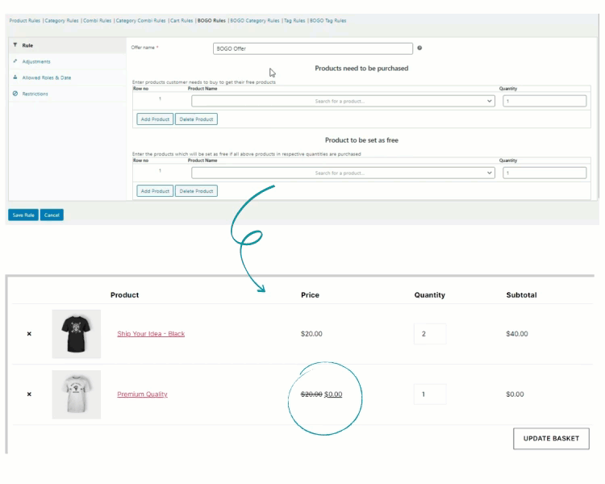Click the black t-shirt thumbnail
Image resolution: width=605 pixels, height=484 pixels.
[77, 334]
